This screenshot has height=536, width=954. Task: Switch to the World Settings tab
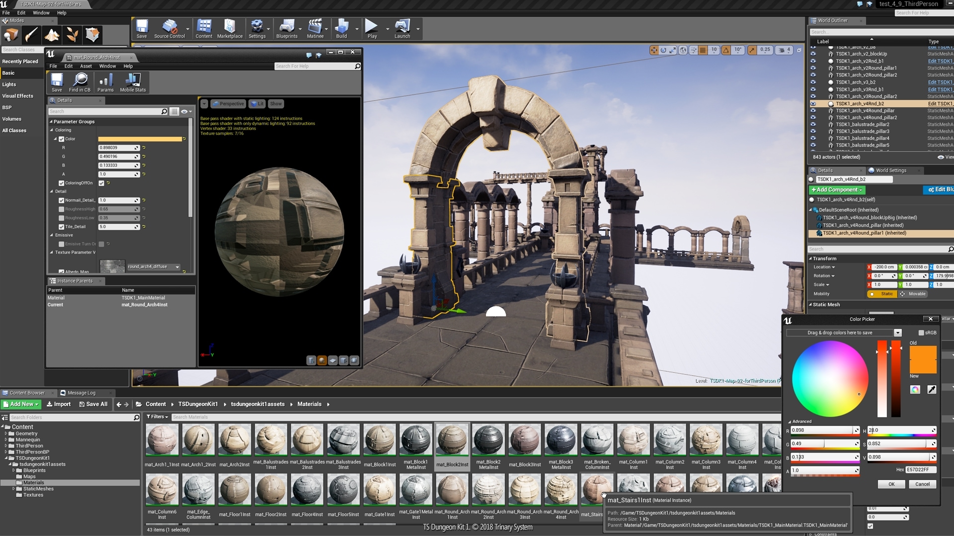click(x=890, y=170)
